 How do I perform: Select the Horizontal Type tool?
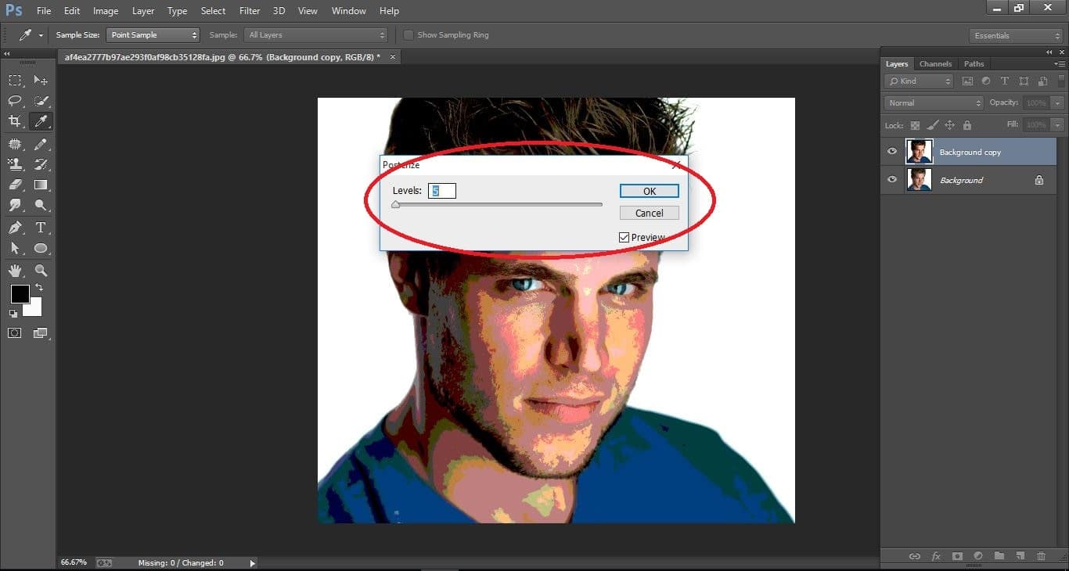41,226
